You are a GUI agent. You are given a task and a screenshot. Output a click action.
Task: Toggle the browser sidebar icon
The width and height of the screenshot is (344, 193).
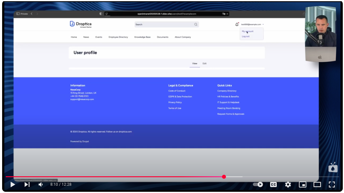tap(18, 14)
